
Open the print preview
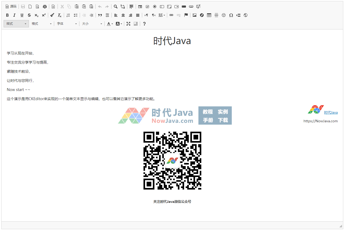click(37, 7)
